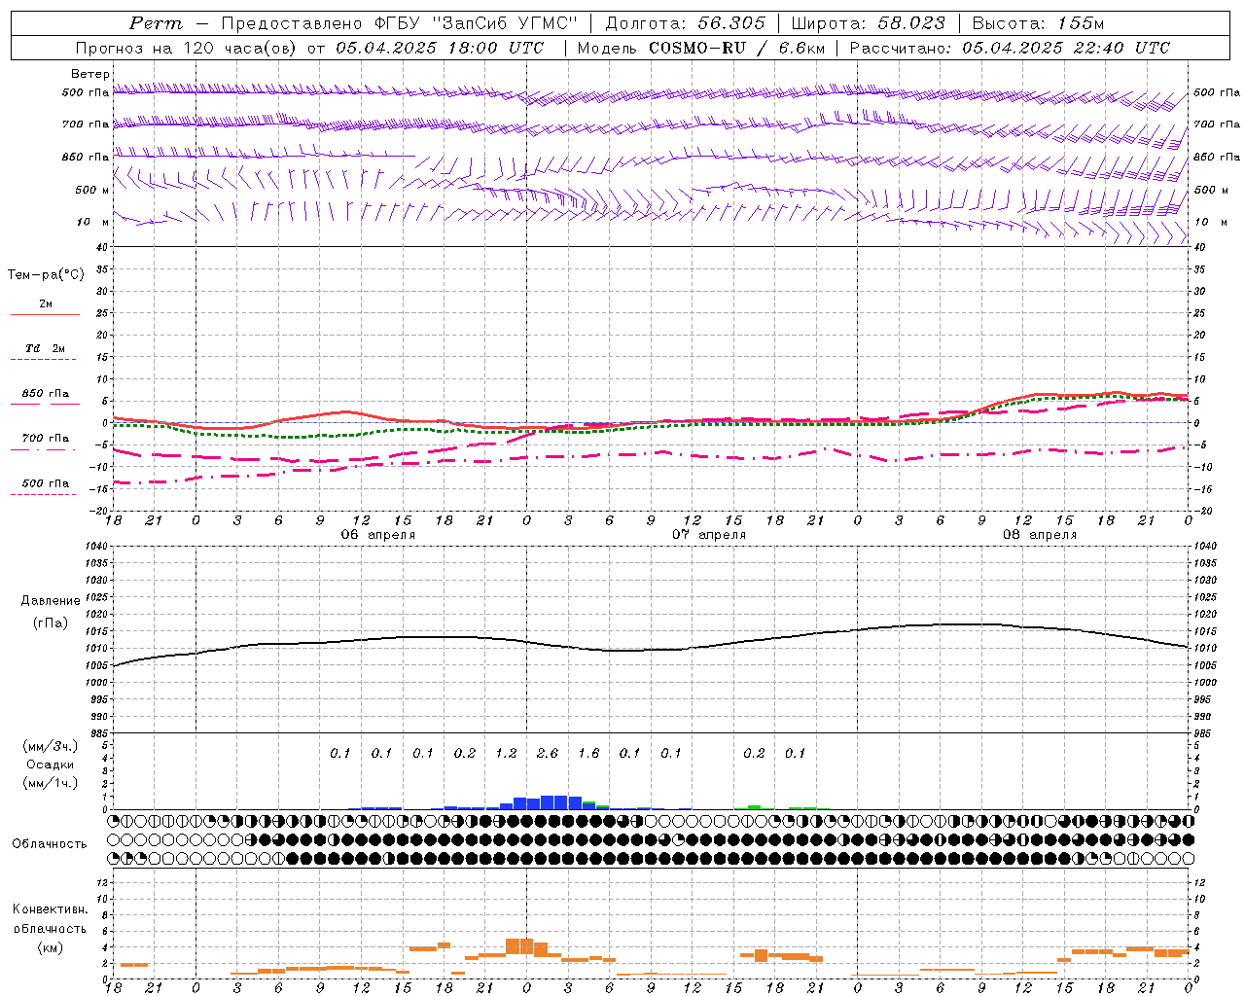Click the '(мм/1ч.)' hourly precipitation unit label

pyautogui.click(x=50, y=783)
